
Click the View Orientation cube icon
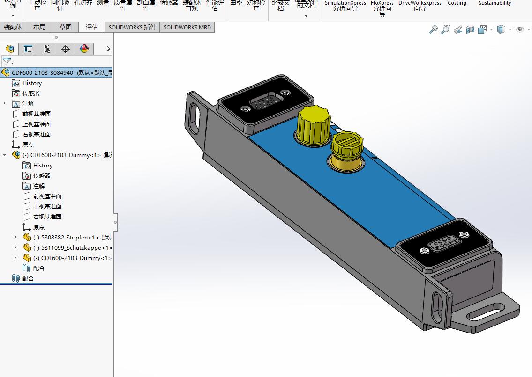(x=482, y=30)
